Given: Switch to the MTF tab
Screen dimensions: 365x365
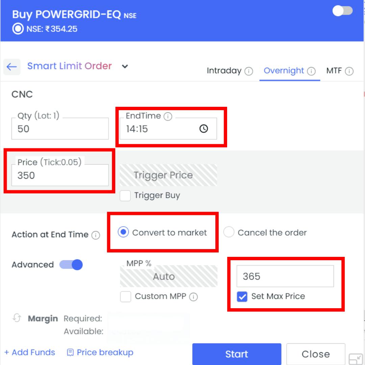Looking at the screenshot, I should click(334, 71).
